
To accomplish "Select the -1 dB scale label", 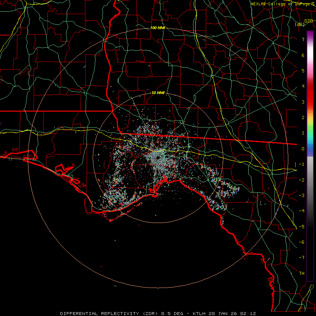I will click(302, 164).
